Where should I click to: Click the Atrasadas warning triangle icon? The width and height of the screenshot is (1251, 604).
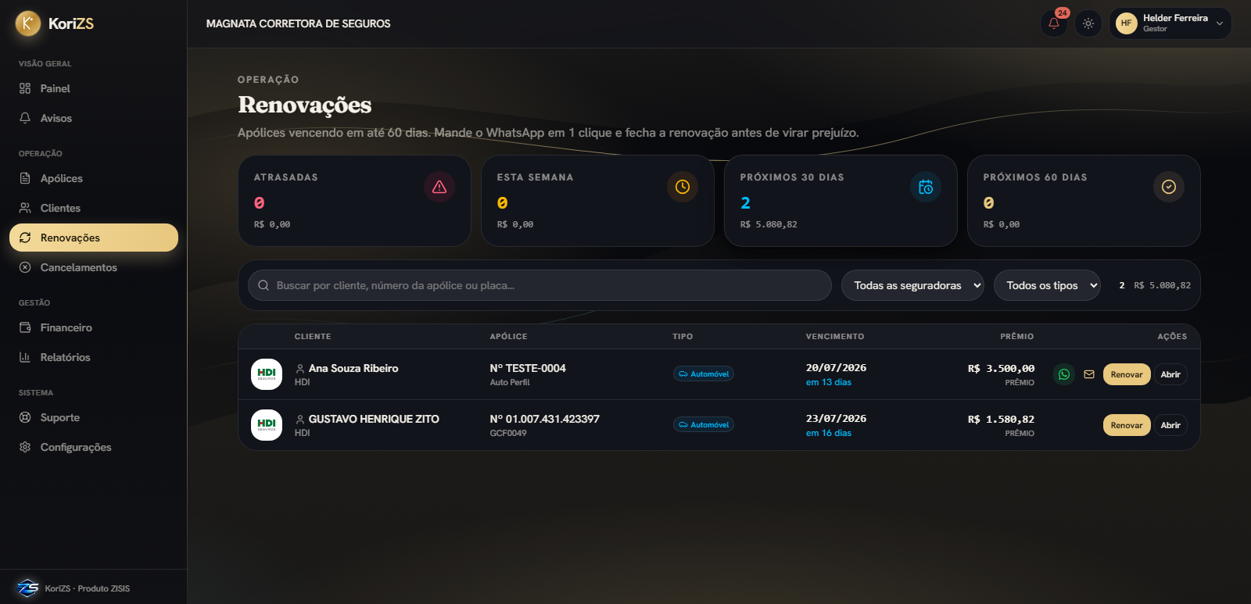pyautogui.click(x=439, y=187)
